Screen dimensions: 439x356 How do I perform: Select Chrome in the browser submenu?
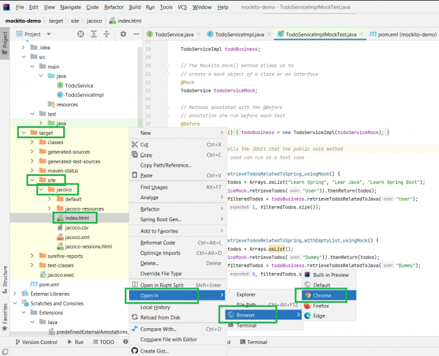[x=321, y=295]
